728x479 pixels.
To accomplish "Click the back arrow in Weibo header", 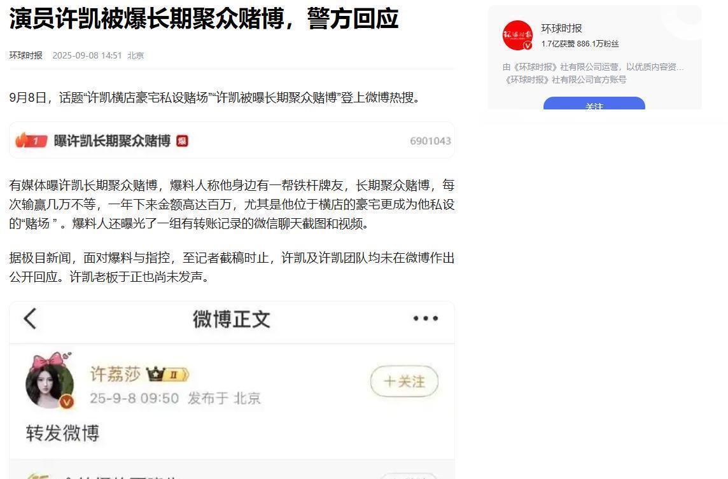I will click(30, 319).
